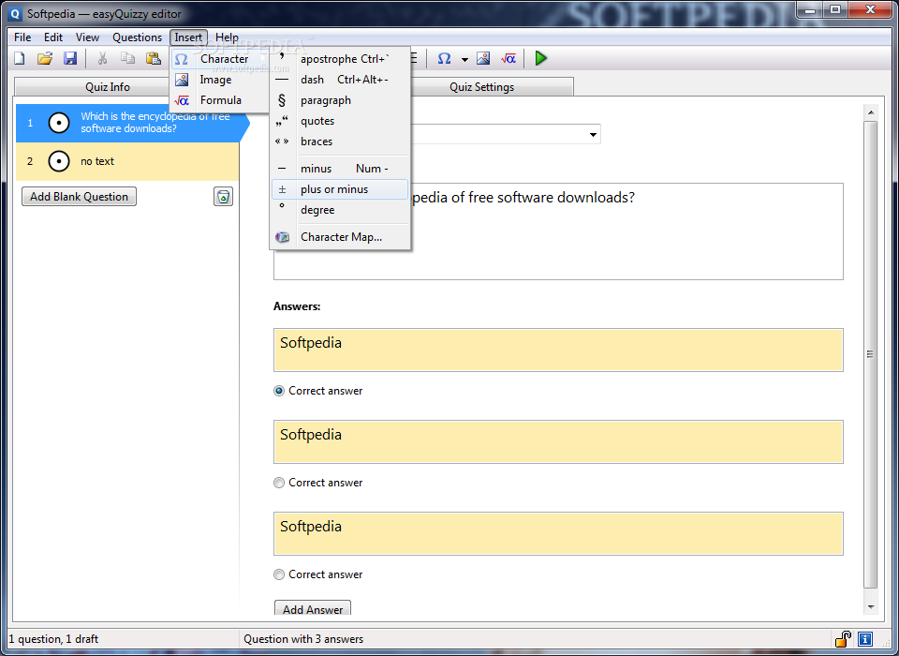Edit the first Softpedia answer field

(558, 350)
